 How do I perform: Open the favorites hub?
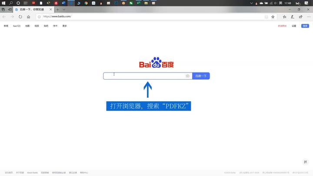[x=284, y=17]
